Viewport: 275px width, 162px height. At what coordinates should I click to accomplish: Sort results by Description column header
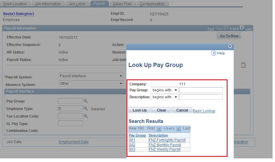[158, 135]
